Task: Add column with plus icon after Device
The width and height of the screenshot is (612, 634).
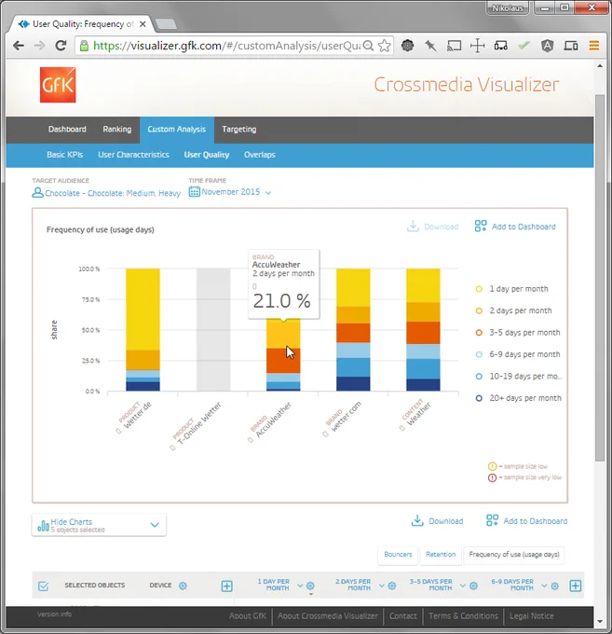Action: (226, 586)
